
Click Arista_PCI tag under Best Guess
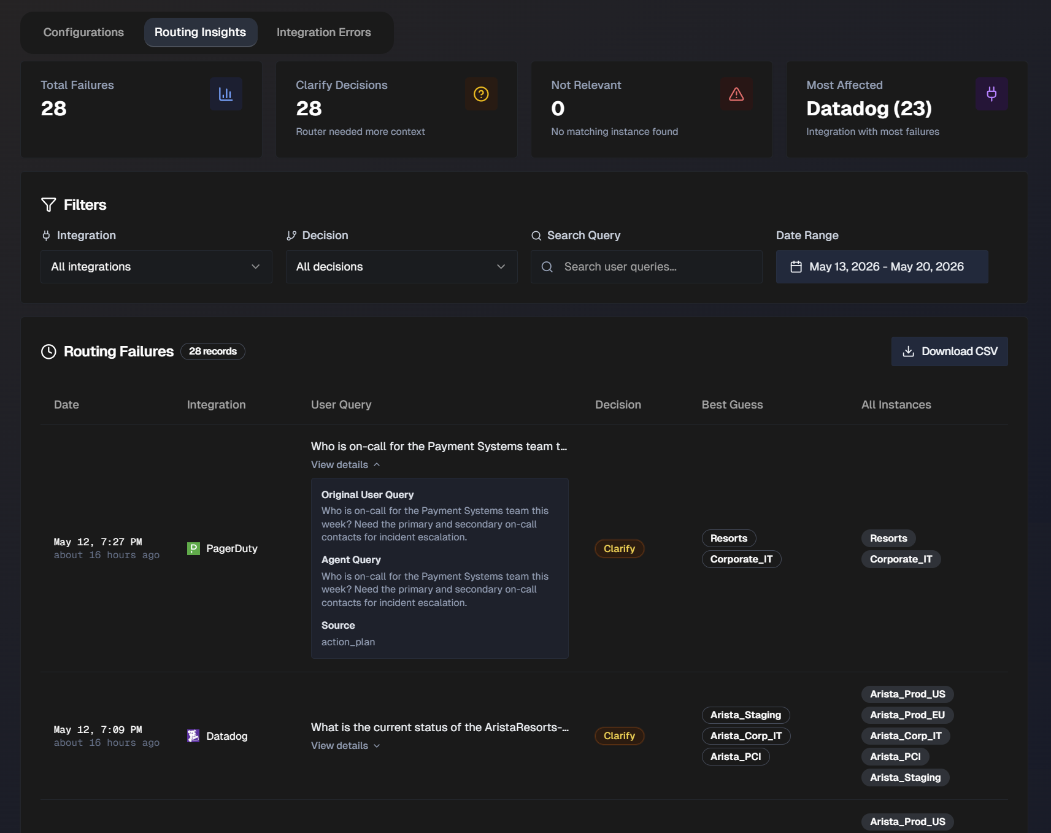pos(736,757)
